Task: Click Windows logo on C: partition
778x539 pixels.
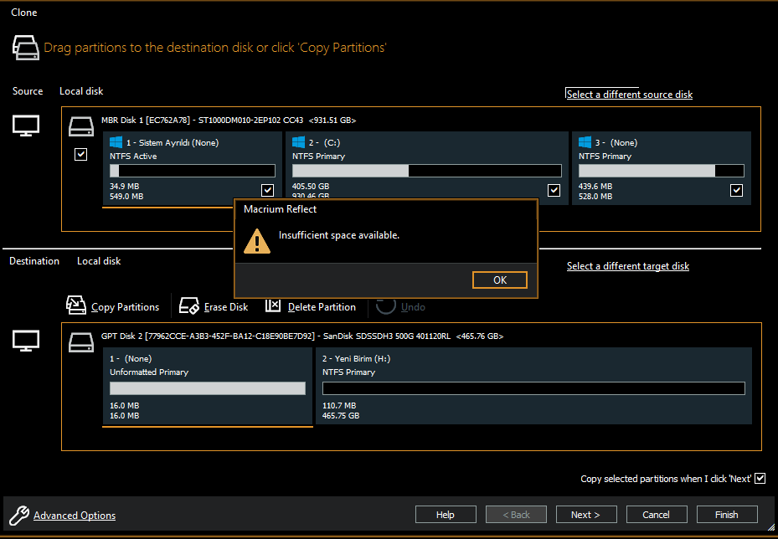Action: (x=299, y=142)
